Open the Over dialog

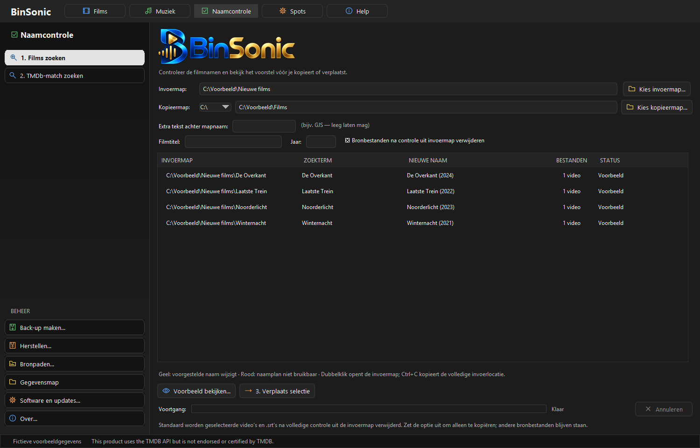tap(75, 419)
